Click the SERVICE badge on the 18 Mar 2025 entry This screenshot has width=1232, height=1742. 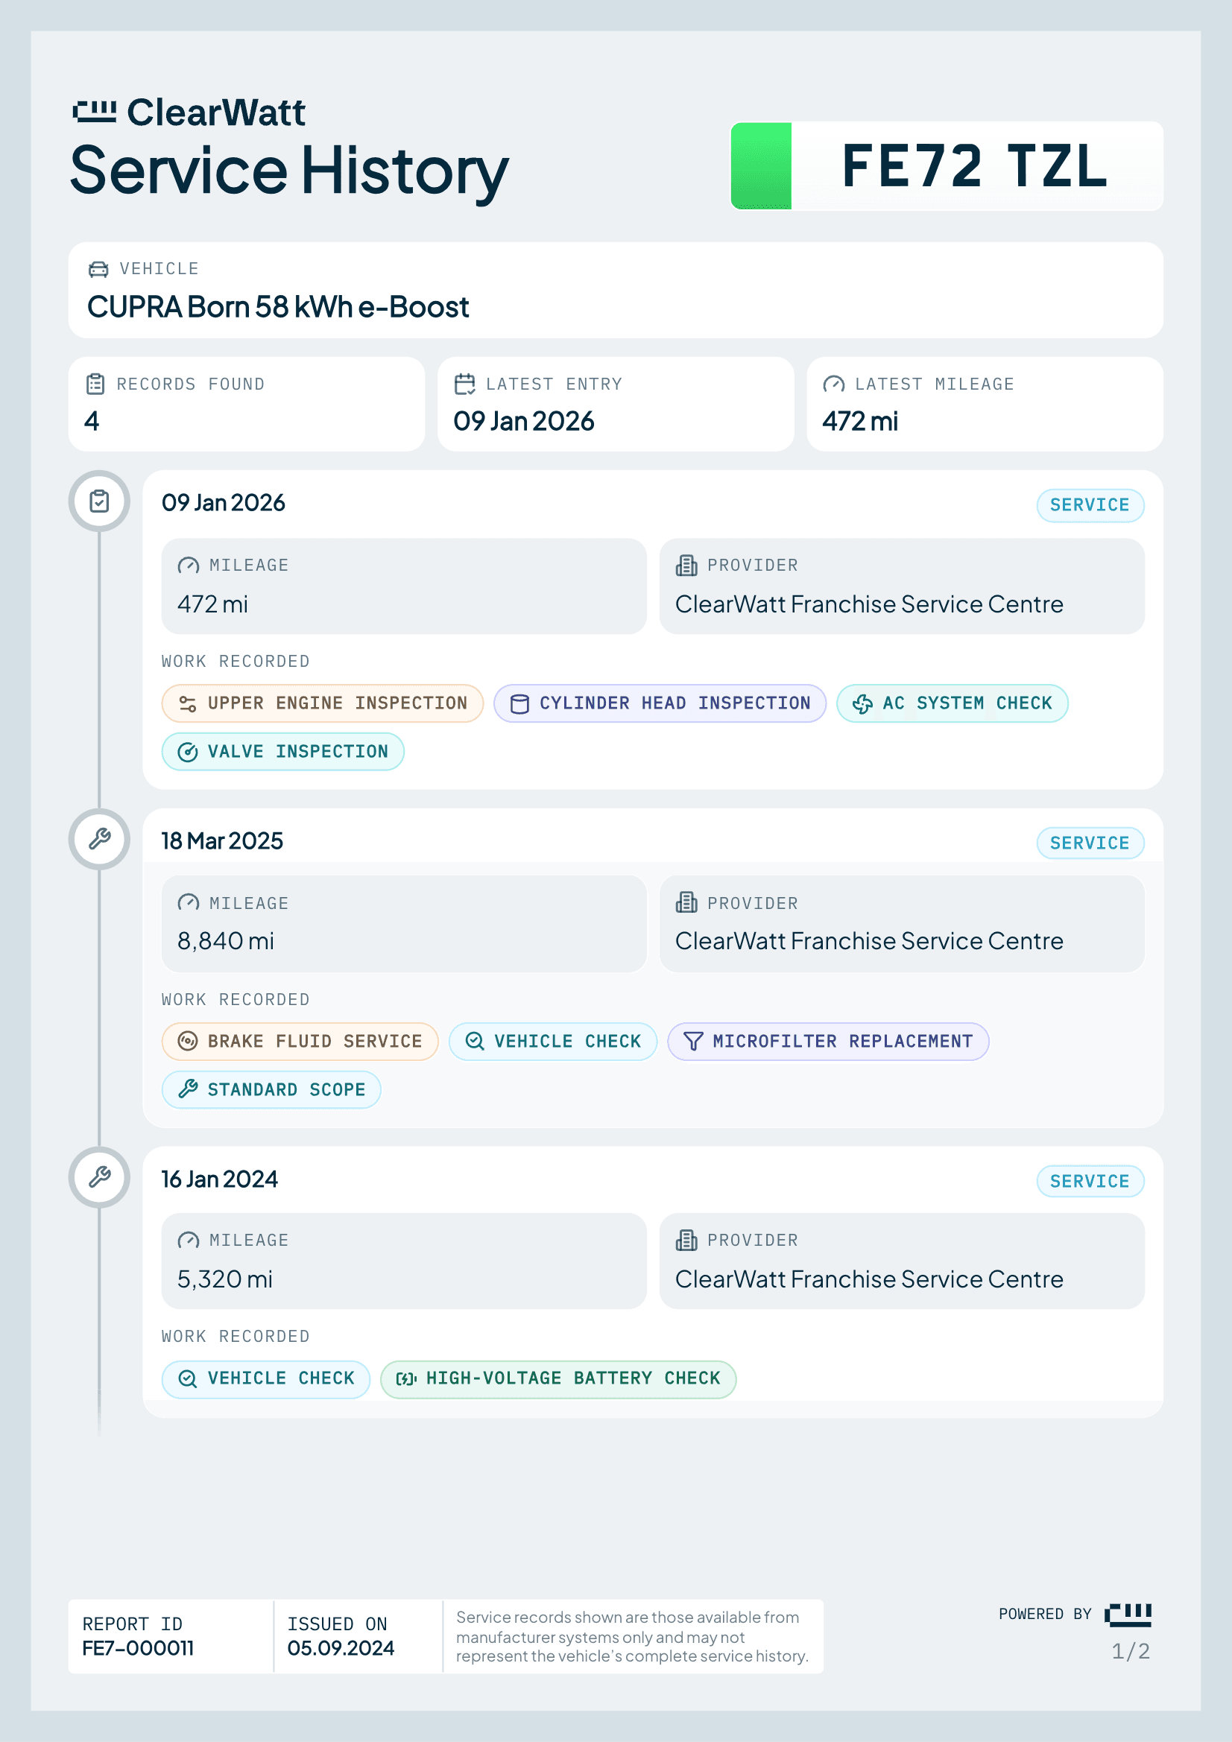point(1090,843)
